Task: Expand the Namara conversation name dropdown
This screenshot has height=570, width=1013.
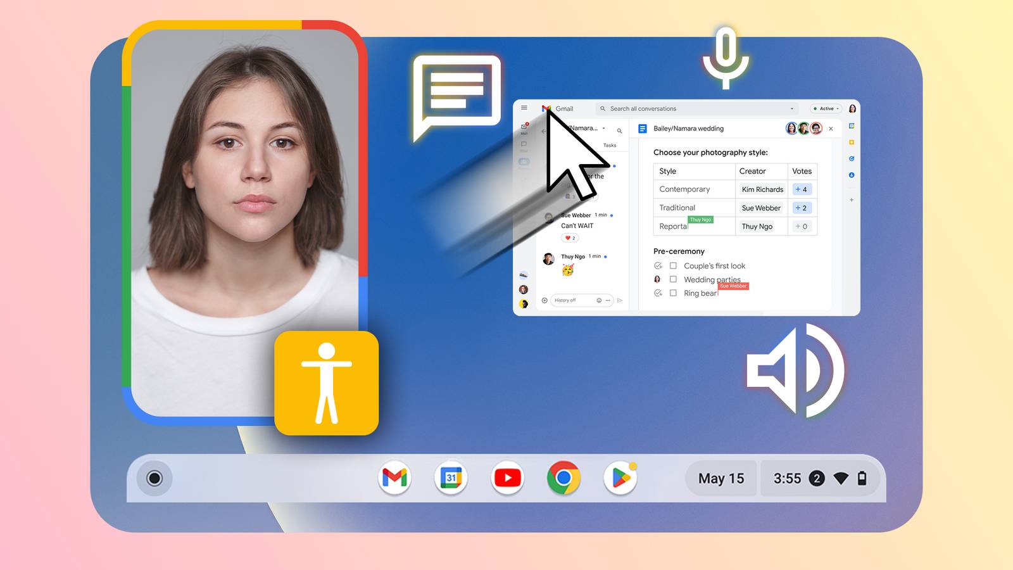Action: [x=604, y=128]
